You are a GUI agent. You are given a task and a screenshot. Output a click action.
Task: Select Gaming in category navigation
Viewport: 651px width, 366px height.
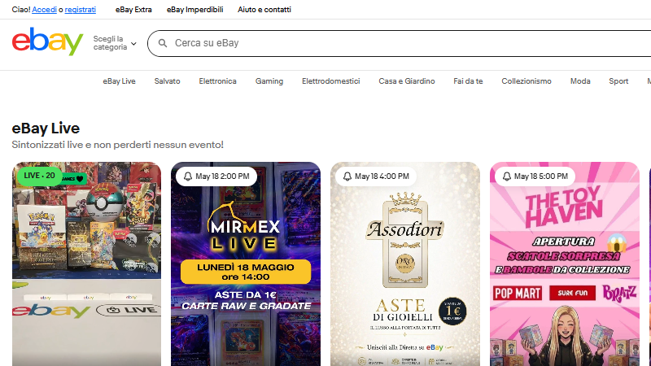click(x=269, y=81)
